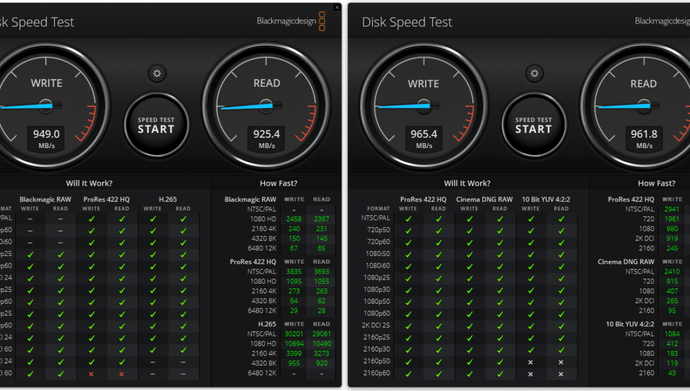Click the 961.8 MB/s read readout
The width and height of the screenshot is (690, 391).
pyautogui.click(x=644, y=139)
